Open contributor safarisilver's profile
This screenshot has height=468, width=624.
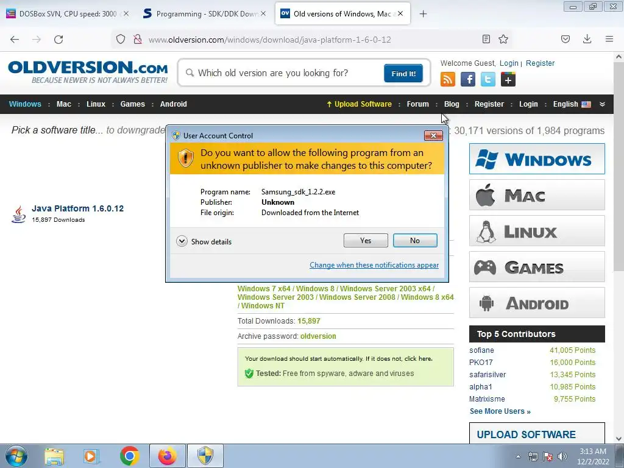[487, 375]
